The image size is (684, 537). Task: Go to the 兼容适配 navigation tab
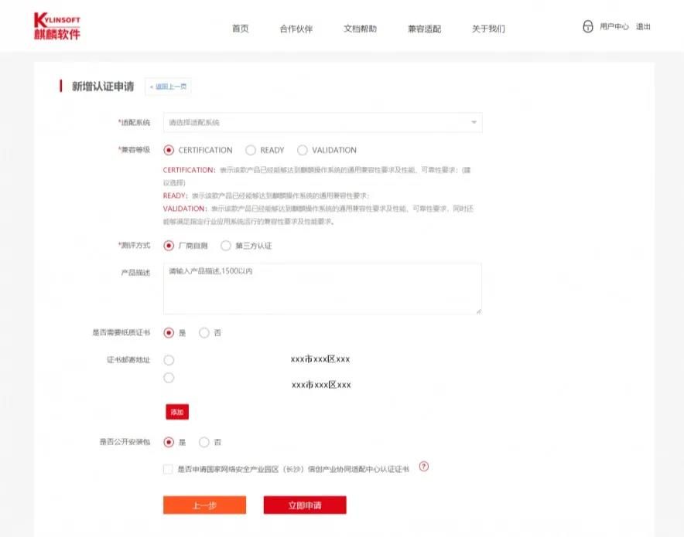point(424,29)
